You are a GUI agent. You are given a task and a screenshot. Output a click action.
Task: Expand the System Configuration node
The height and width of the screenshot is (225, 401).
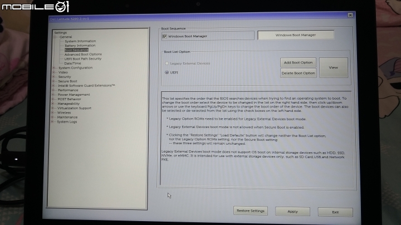53,68
